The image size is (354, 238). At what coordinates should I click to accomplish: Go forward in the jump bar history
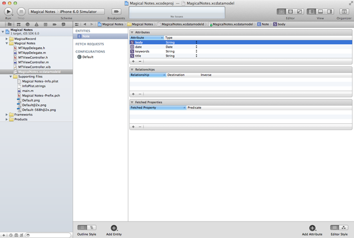(91, 24)
